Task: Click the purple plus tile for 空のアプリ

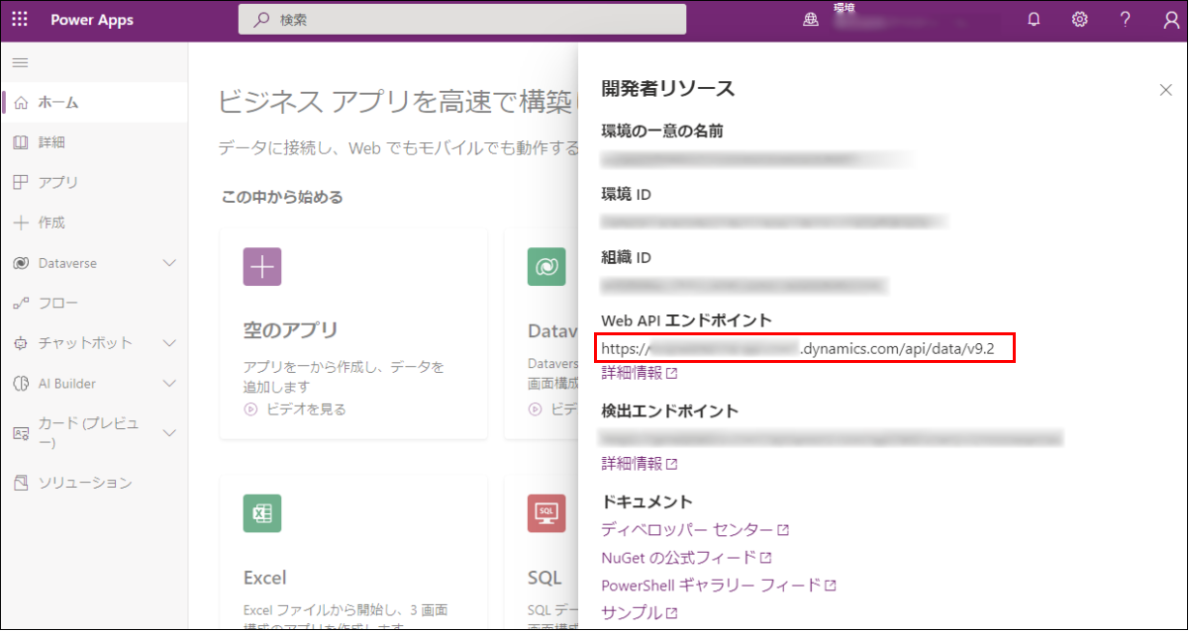Action: [262, 267]
